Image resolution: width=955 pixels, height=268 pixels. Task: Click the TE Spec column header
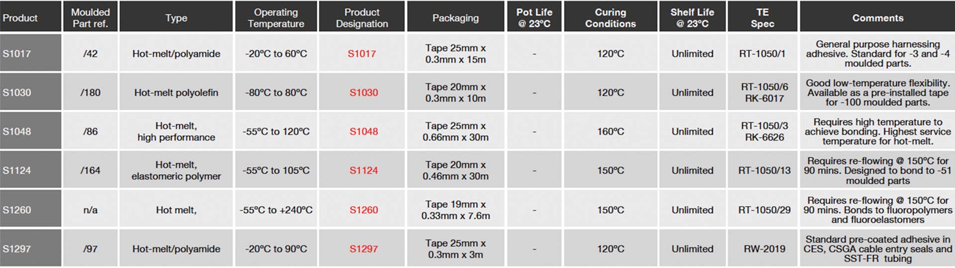point(763,18)
